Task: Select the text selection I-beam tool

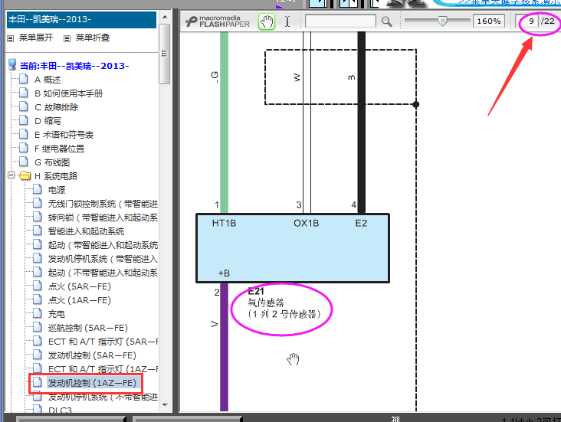Action: [287, 21]
